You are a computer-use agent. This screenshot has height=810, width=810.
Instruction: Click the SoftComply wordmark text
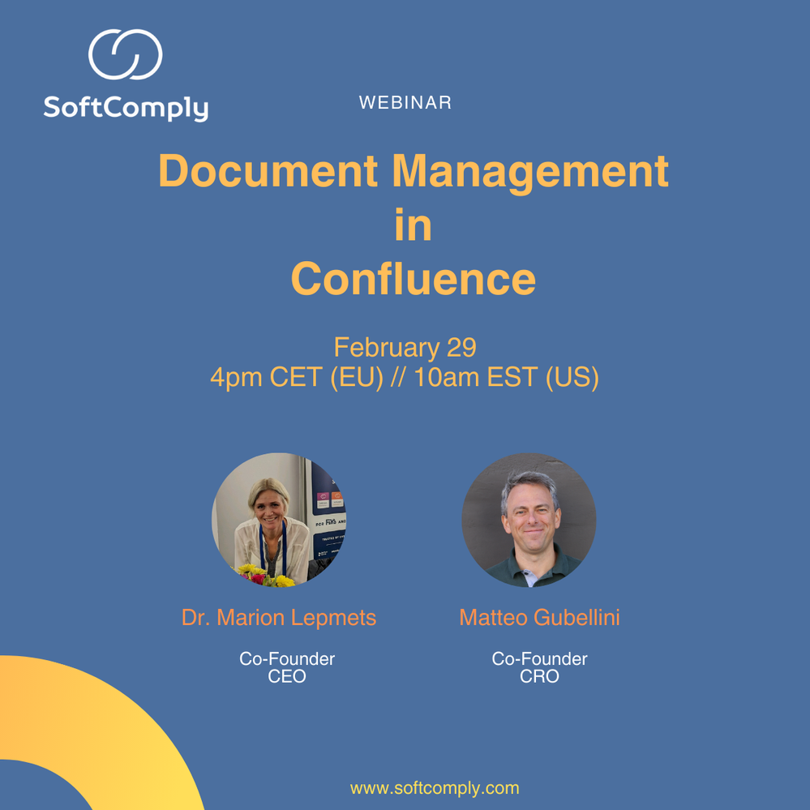click(126, 108)
